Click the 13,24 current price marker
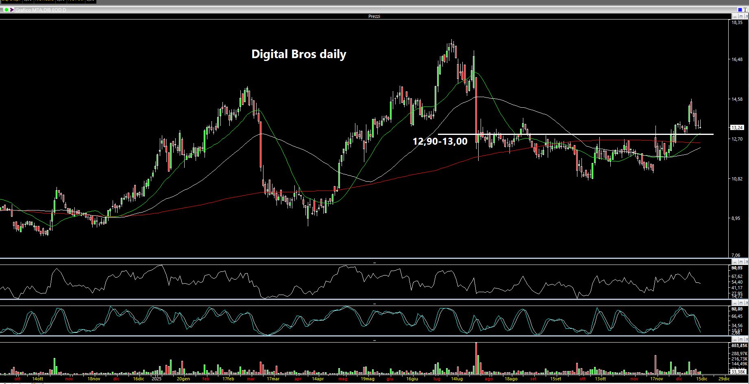Viewport: 749px width, 384px height. 737,128
